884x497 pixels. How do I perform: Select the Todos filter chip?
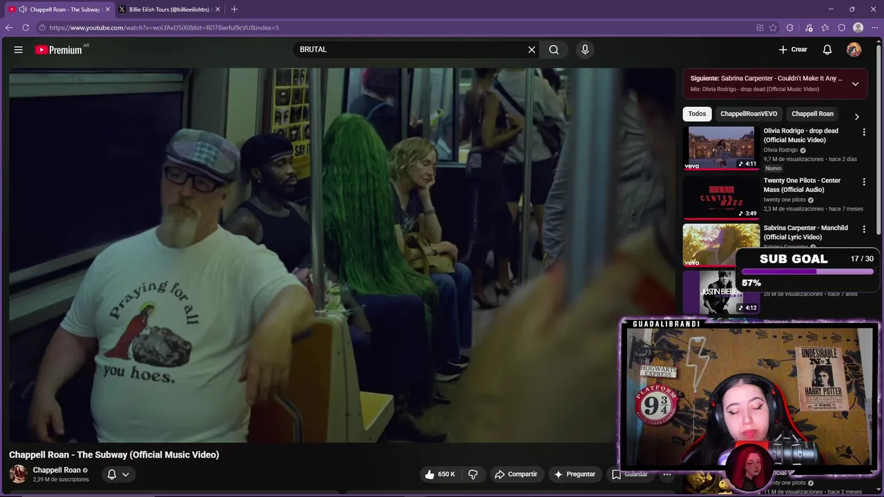coord(697,114)
